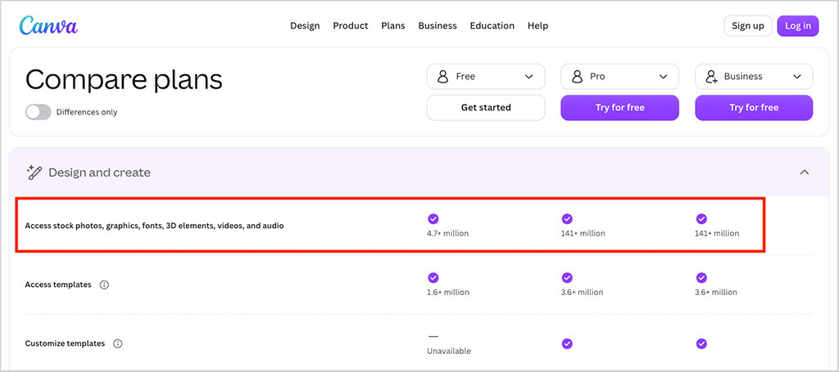The image size is (839, 372).
Task: Click the checkmark above 1.6+ million
Action: click(433, 277)
